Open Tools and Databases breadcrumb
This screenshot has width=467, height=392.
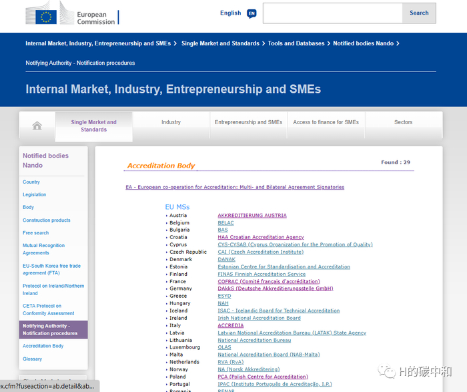pos(296,43)
